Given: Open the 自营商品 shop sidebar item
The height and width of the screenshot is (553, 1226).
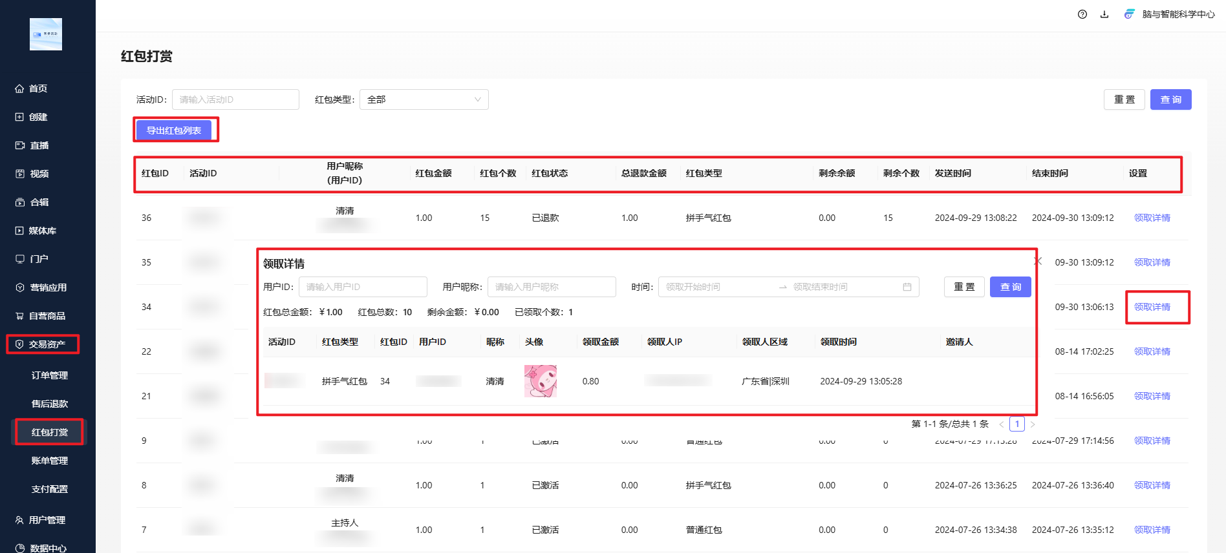Looking at the screenshot, I should point(47,316).
